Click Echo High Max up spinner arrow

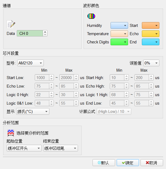pos(151,85)
